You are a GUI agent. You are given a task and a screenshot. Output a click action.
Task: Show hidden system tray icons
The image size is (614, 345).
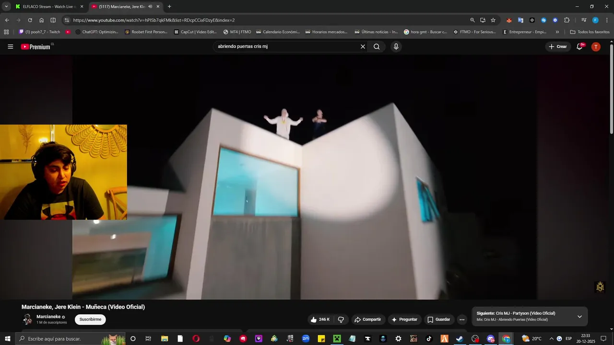pyautogui.click(x=551, y=339)
